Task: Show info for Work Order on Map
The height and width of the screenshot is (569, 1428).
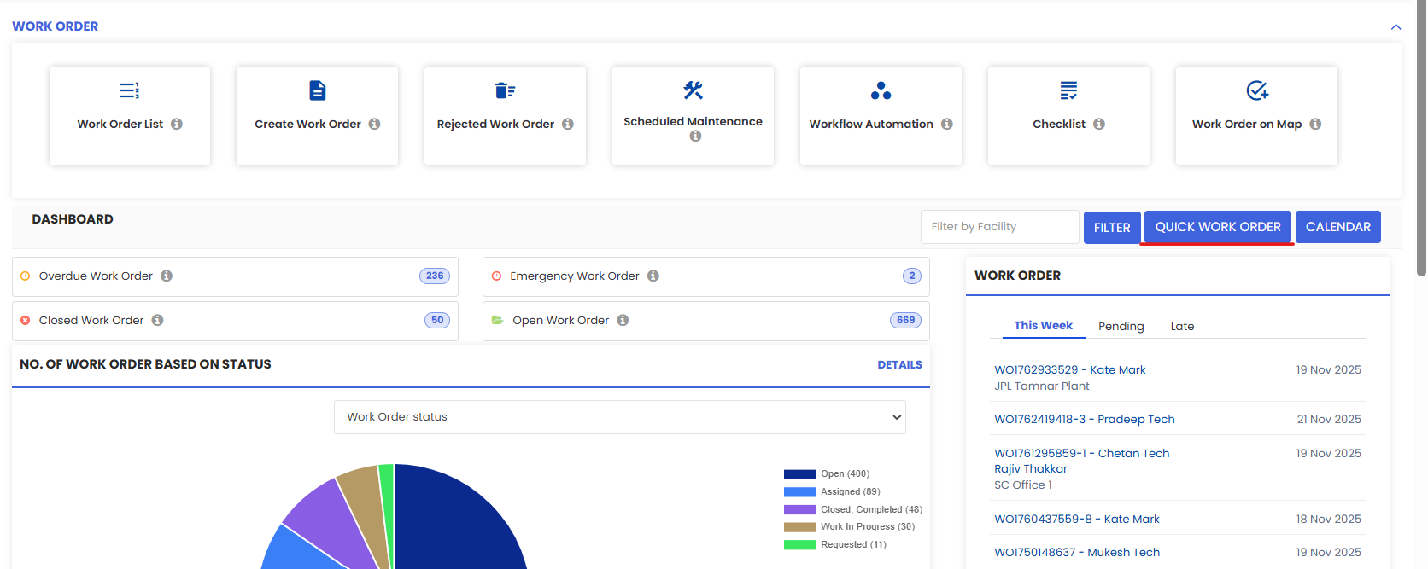Action: (1315, 124)
